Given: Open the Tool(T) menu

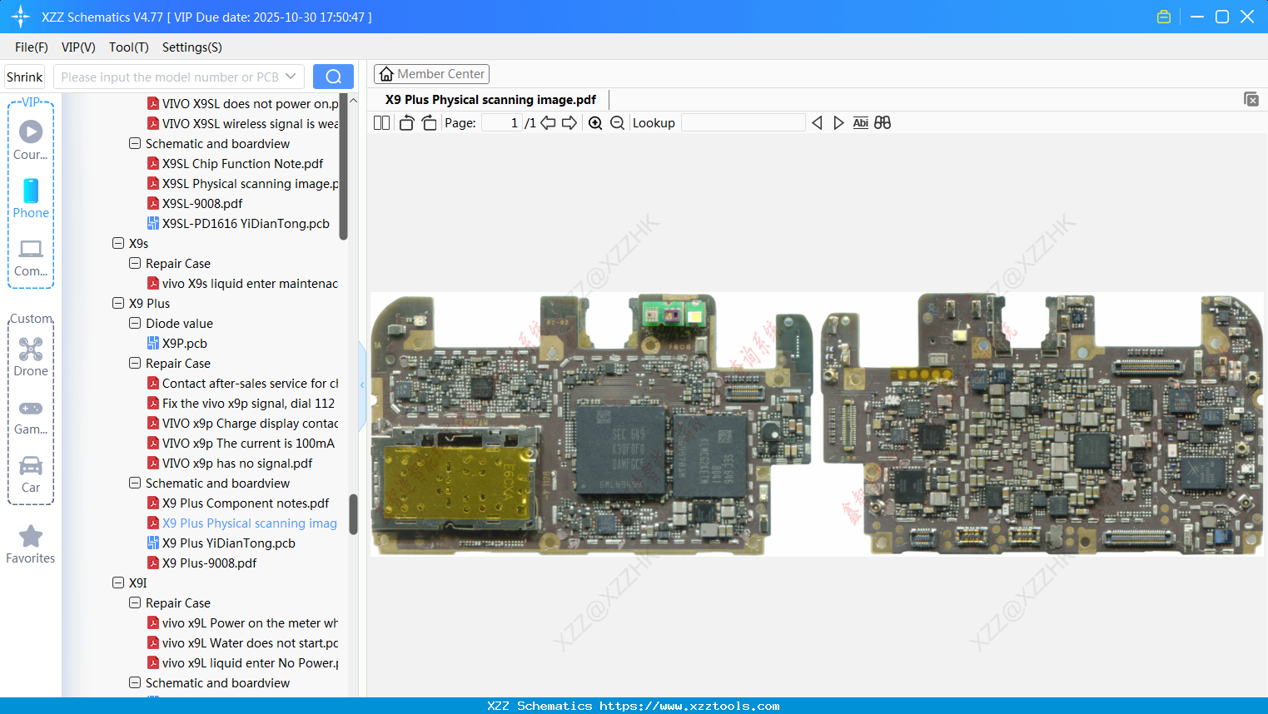Looking at the screenshot, I should [128, 47].
